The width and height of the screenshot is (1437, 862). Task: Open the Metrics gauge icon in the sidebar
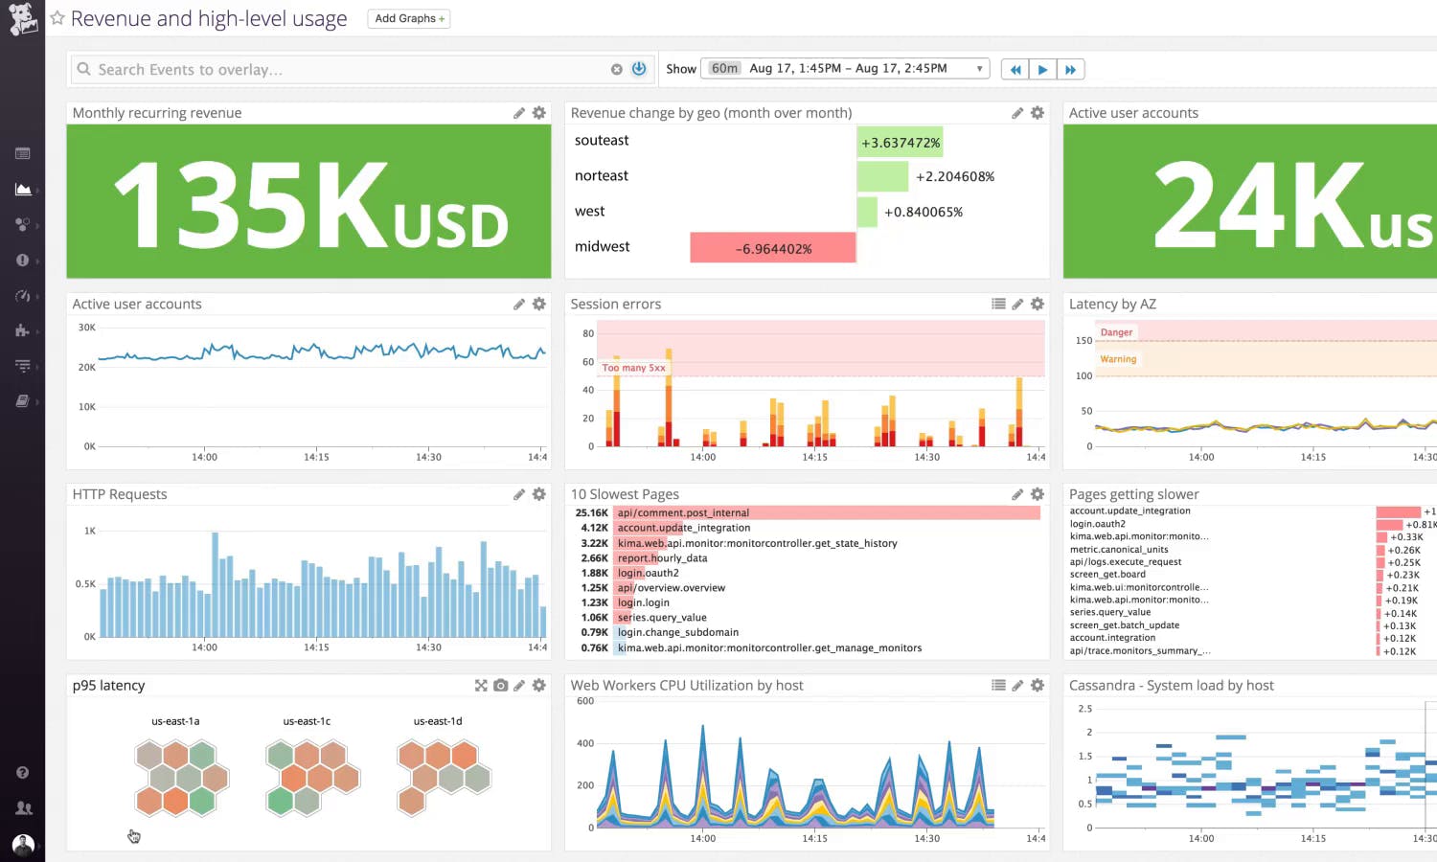[23, 295]
